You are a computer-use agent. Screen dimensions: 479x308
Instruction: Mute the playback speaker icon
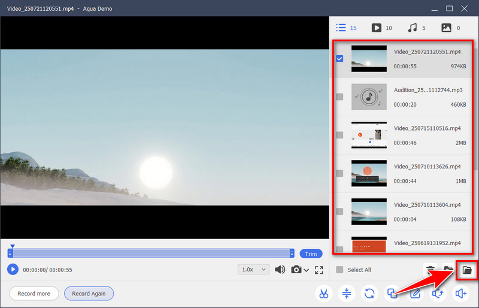point(280,270)
